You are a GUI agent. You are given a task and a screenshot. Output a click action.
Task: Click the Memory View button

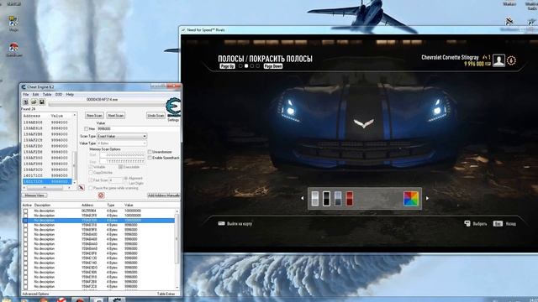click(x=34, y=195)
